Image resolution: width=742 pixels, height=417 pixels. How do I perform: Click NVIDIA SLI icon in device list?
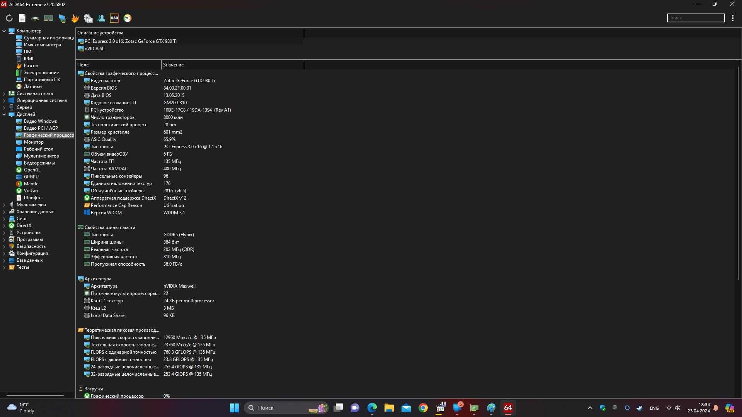click(x=81, y=48)
